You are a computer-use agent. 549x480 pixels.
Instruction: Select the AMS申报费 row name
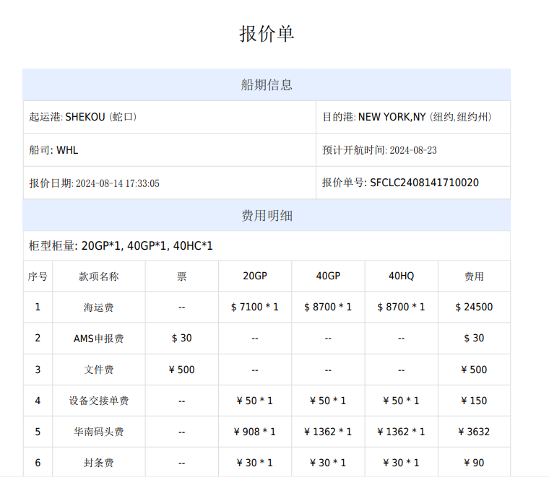click(x=99, y=339)
